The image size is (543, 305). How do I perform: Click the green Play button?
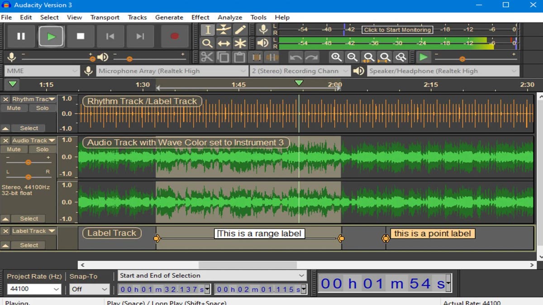pyautogui.click(x=51, y=36)
